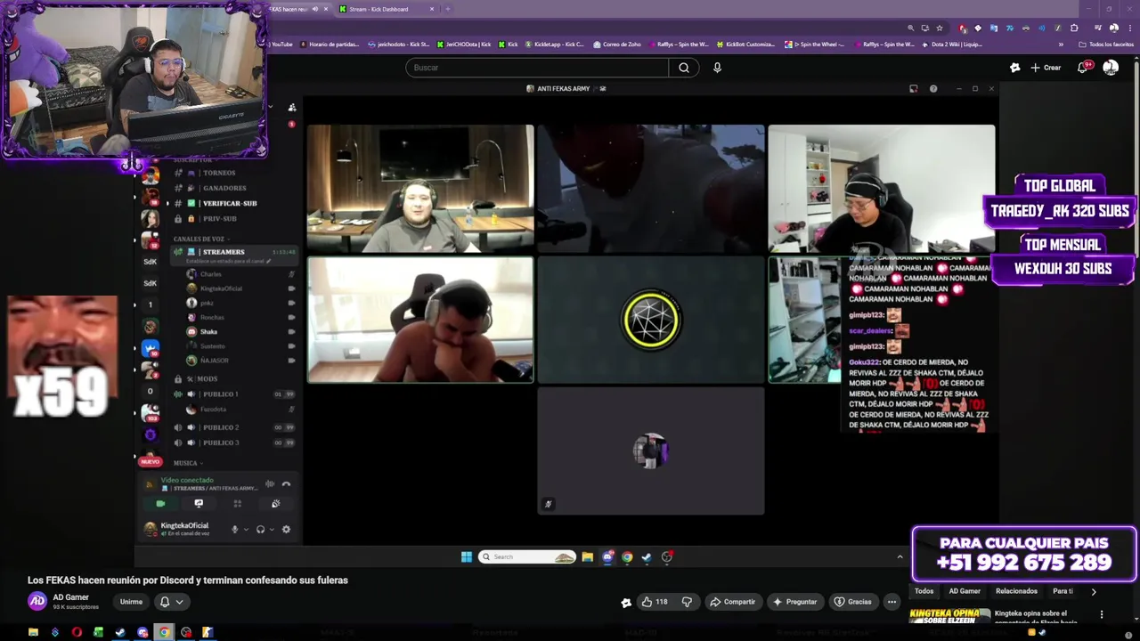Select the PUBLICO 2 voice channel
Screen dimensions: 1140x641
point(233,427)
